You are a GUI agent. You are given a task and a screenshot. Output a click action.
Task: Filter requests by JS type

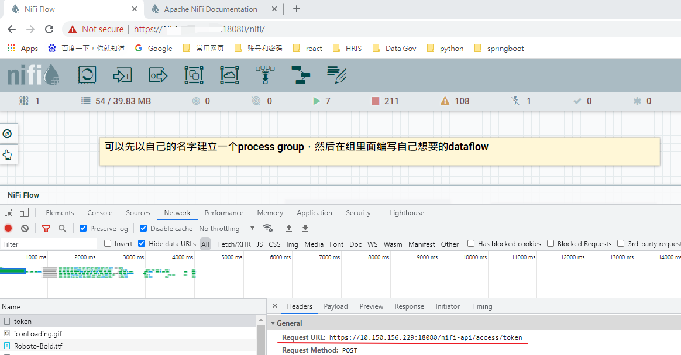(x=260, y=244)
